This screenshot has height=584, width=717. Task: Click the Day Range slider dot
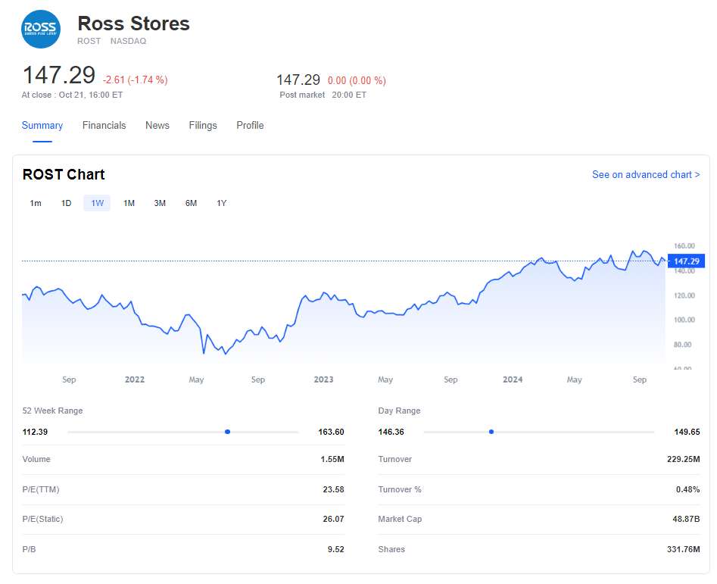point(491,432)
